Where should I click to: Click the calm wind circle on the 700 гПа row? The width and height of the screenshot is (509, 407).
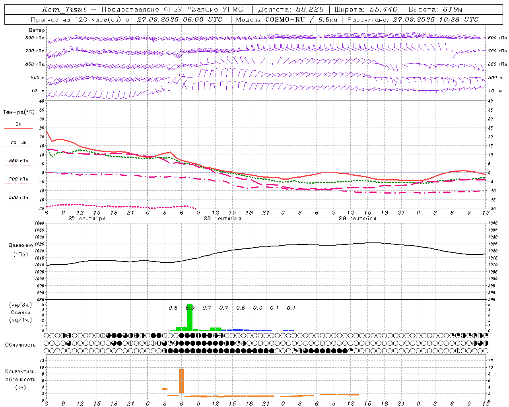[452, 51]
